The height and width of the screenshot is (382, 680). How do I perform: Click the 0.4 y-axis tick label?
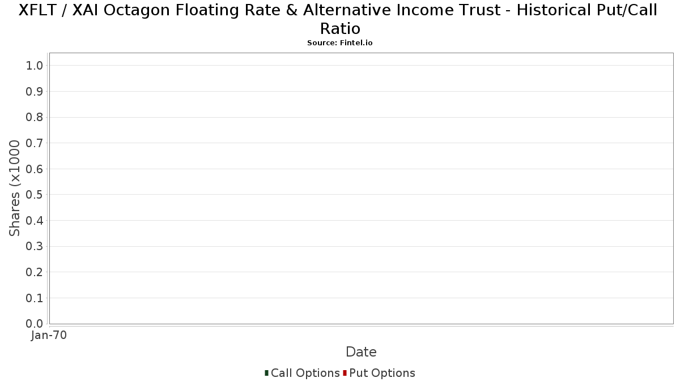click(x=35, y=221)
